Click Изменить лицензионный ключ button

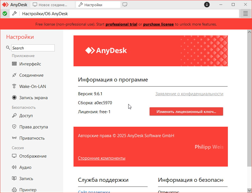click(x=186, y=112)
